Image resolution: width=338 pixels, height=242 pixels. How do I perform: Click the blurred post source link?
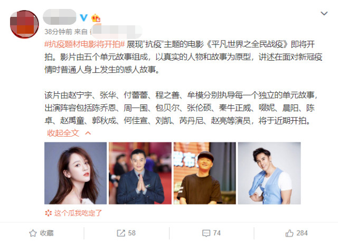tap(116, 32)
